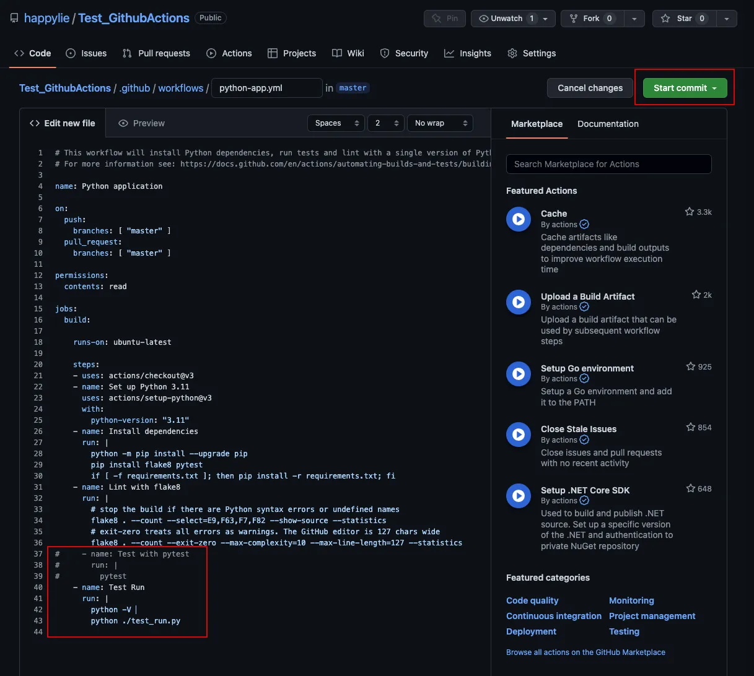Click Cancel changes

590,88
